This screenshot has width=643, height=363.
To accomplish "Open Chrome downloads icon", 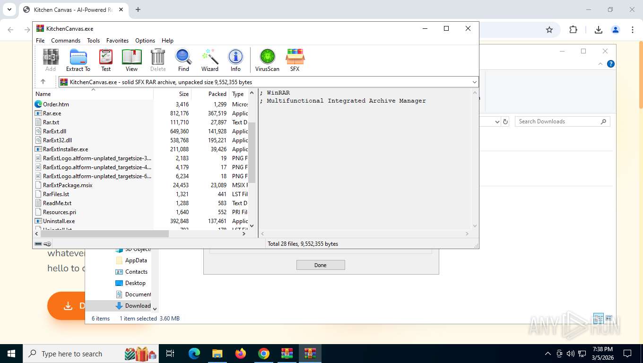I will point(598,30).
